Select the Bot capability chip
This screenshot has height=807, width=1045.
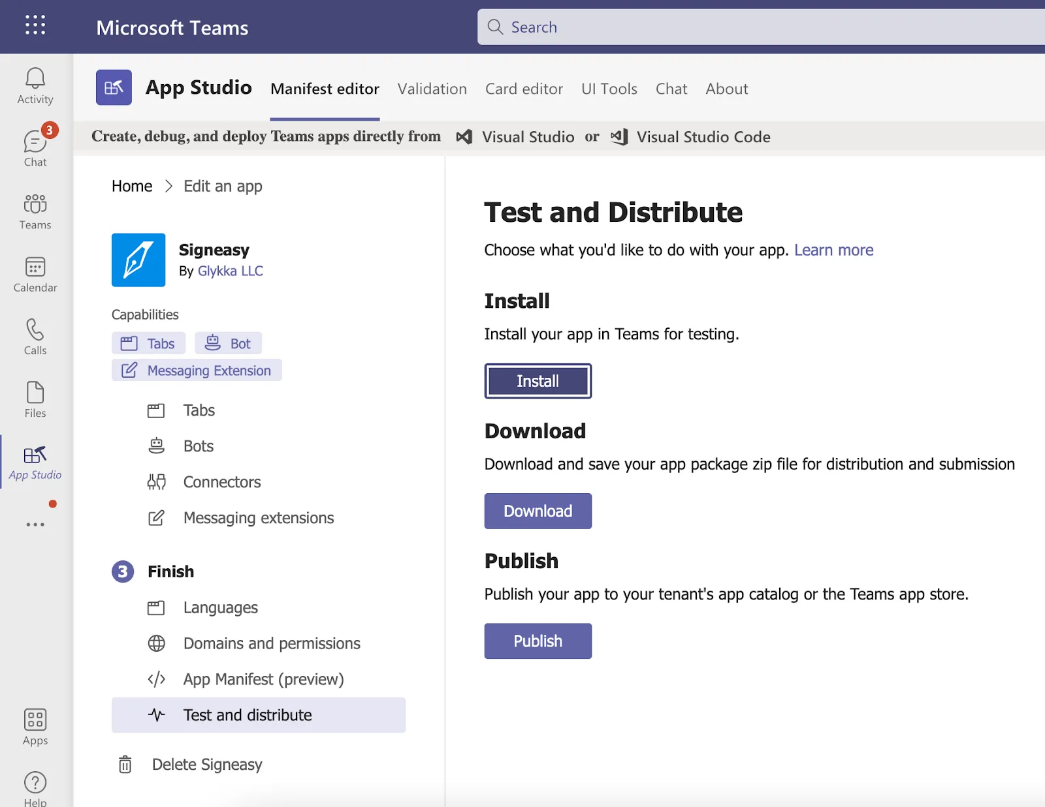click(229, 343)
